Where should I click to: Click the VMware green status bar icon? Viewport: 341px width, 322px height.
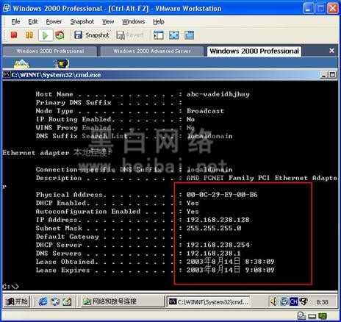pos(323,316)
